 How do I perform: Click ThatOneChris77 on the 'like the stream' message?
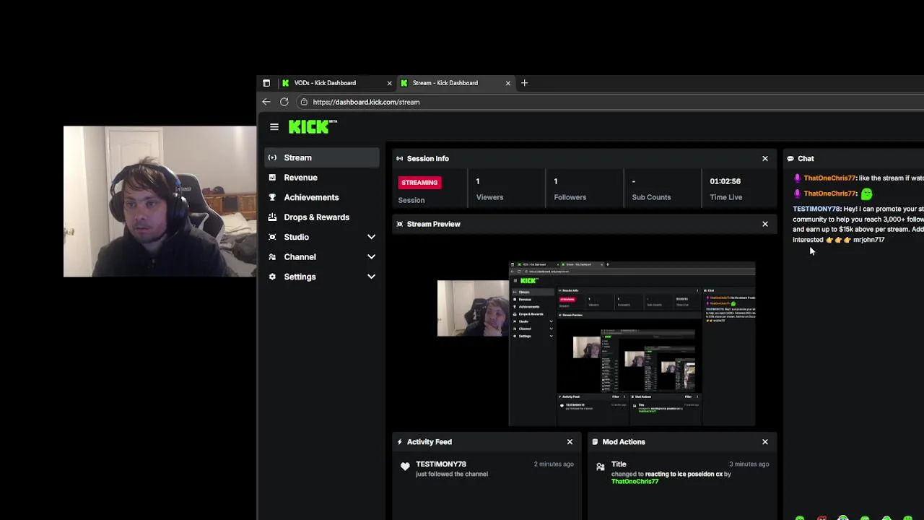click(829, 178)
